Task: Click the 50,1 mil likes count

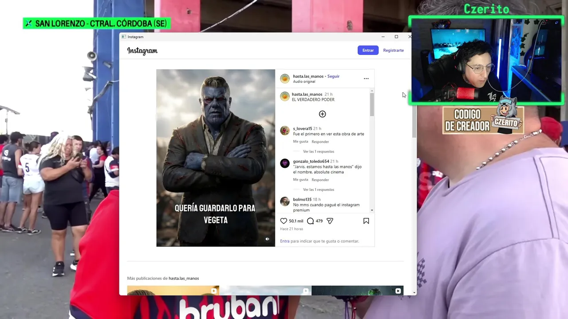Action: point(296,221)
